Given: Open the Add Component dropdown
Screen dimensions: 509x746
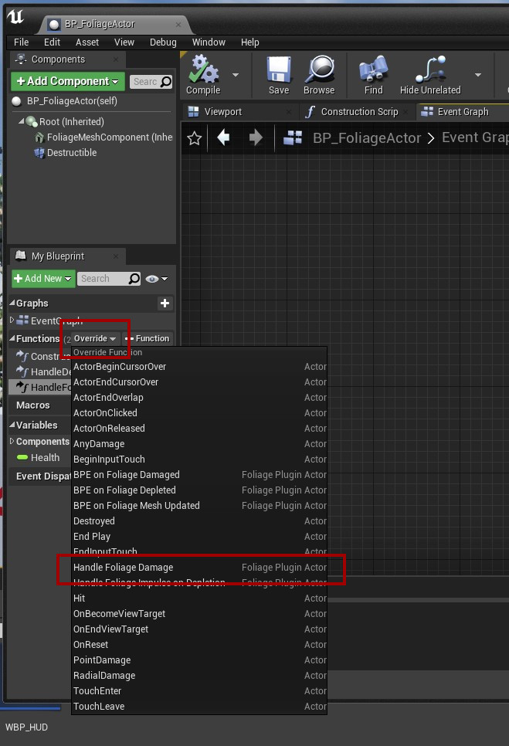Looking at the screenshot, I should tap(67, 81).
